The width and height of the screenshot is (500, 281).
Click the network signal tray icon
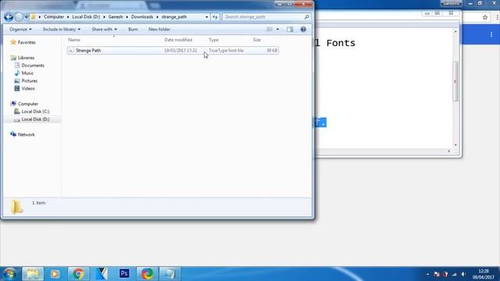[455, 274]
